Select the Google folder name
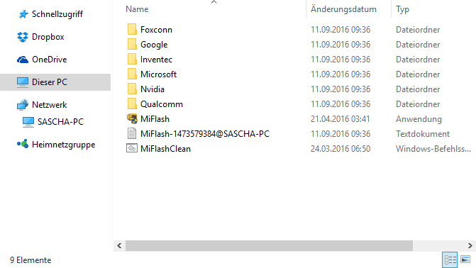476x268 pixels. [x=154, y=45]
